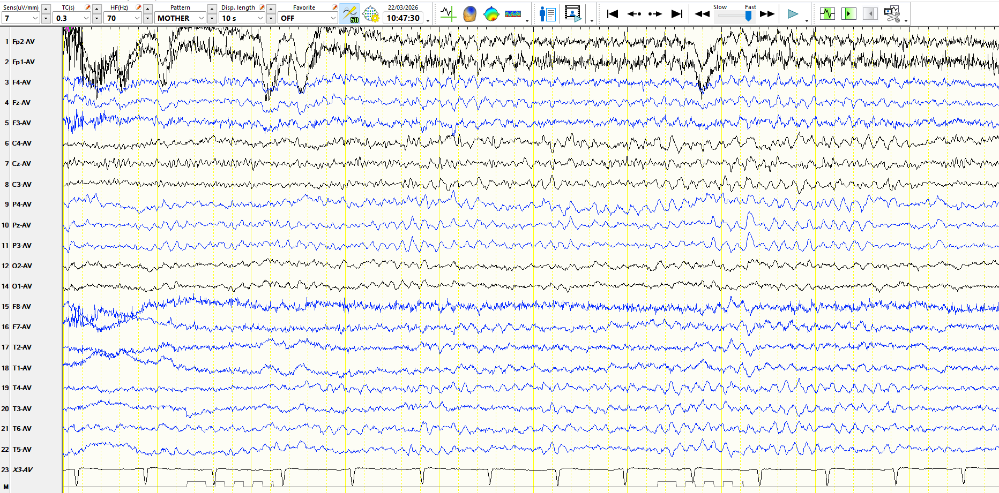Open the video clip cutting tool
Screen dimensions: 999x493
coord(892,14)
